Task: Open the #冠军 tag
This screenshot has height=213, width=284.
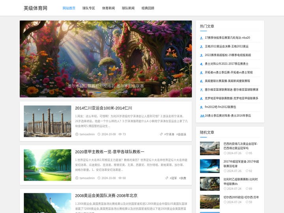Action: [173, 178]
